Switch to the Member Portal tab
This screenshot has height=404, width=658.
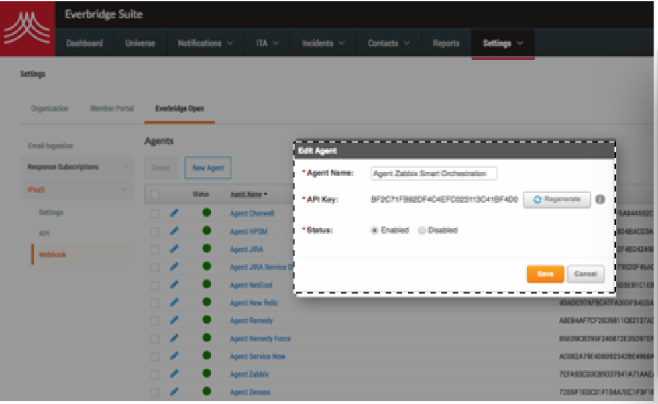pos(112,108)
